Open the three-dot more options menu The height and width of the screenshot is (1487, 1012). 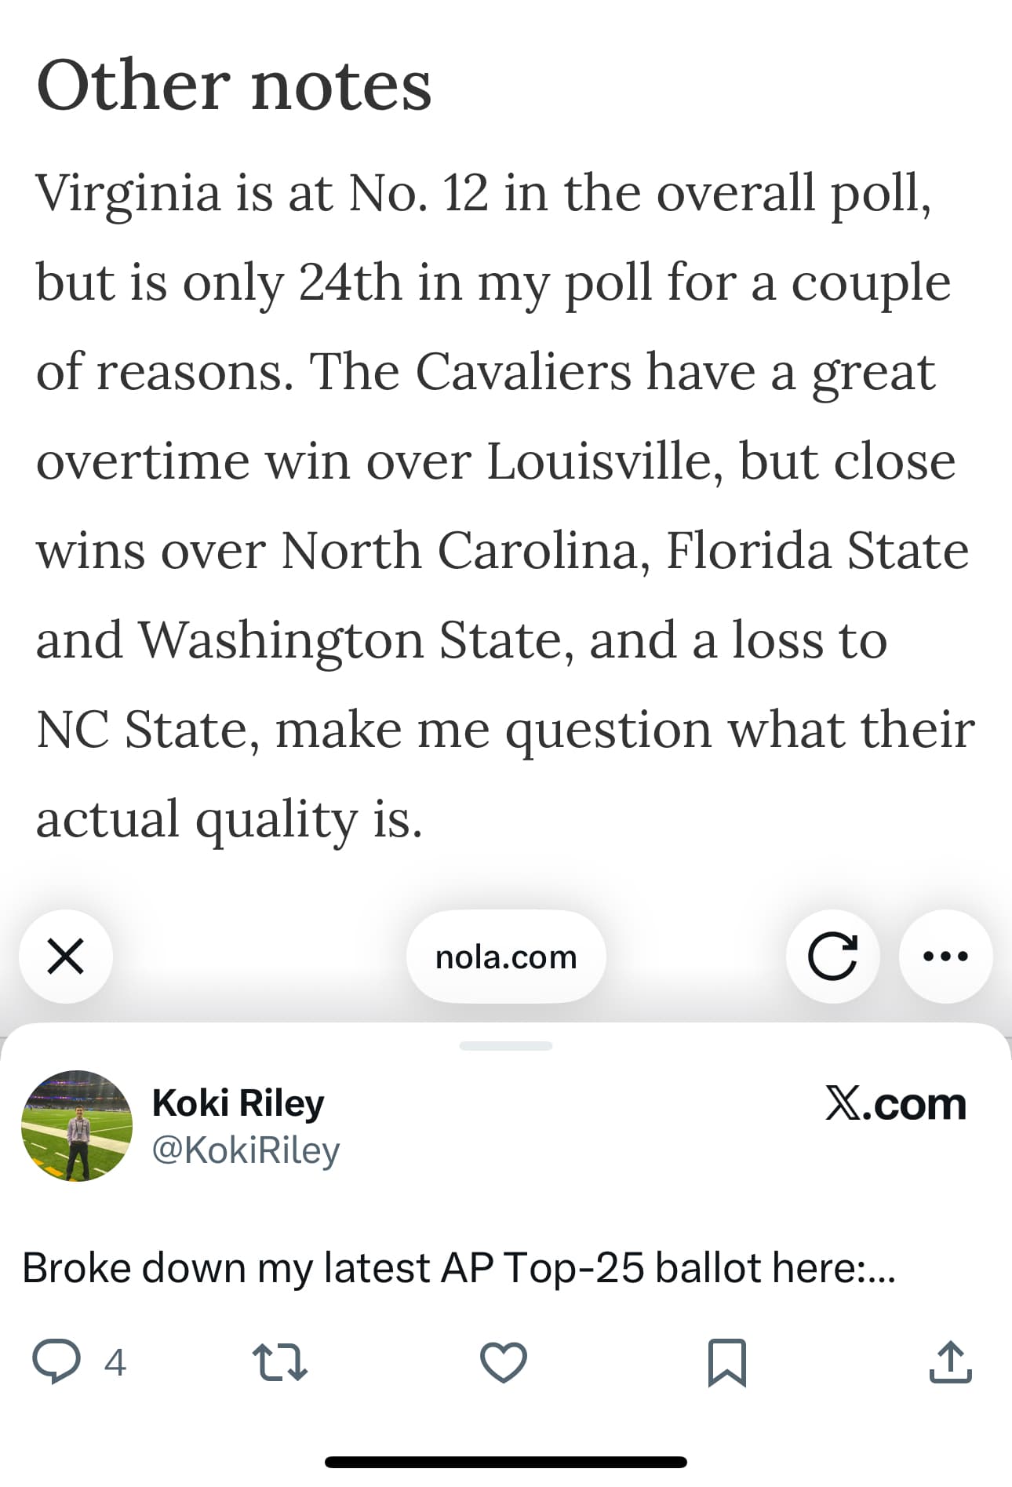945,956
